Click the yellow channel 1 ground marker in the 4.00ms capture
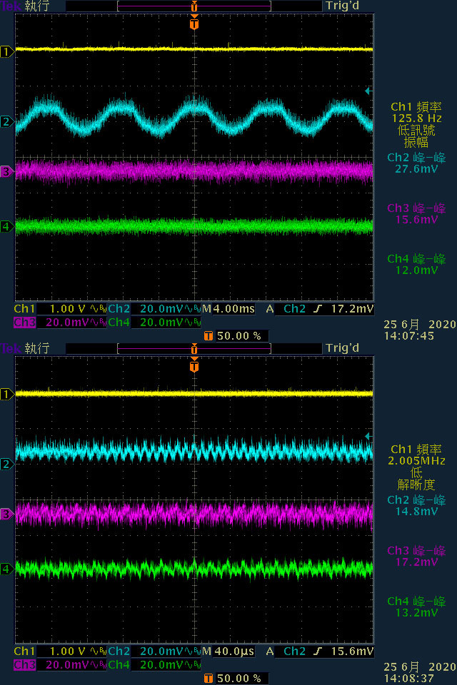 point(6,52)
